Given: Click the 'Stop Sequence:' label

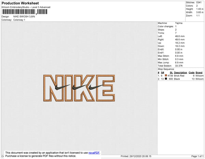Looking at the screenshot, I should pyautogui.click(x=166, y=69).
